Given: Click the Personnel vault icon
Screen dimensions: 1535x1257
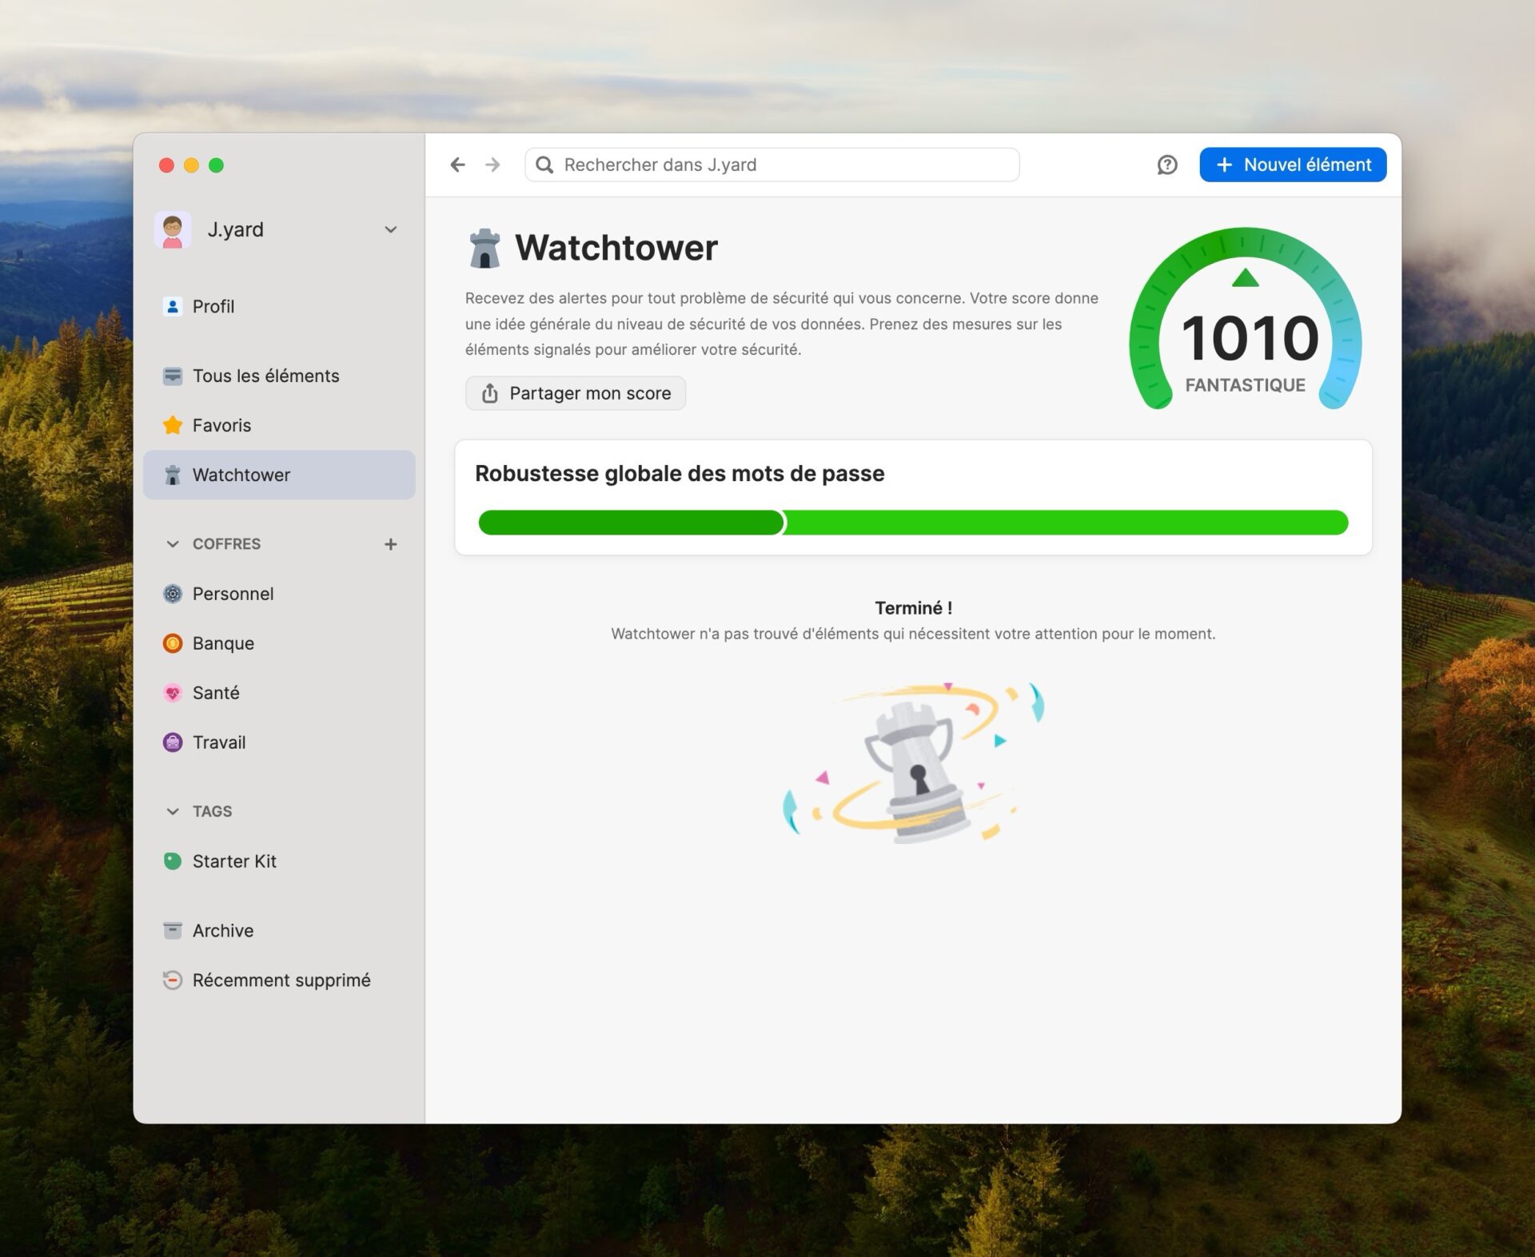Looking at the screenshot, I should (173, 594).
